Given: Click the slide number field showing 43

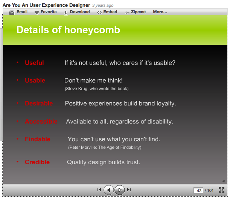Looking at the screenshot, I should 198,190.
